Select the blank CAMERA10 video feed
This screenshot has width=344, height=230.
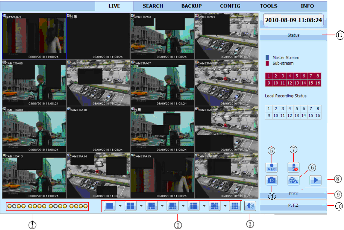[98, 129]
